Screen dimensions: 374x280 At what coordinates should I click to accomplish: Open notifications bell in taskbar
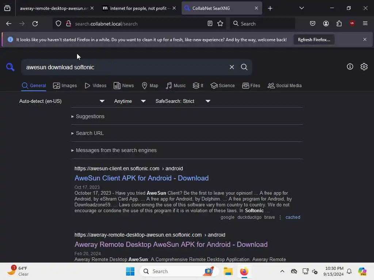(x=349, y=271)
